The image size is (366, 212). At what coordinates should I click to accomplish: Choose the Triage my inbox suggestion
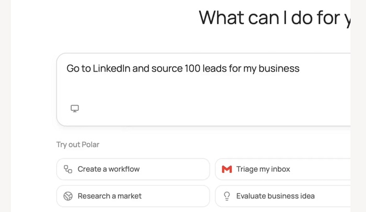[x=283, y=169]
